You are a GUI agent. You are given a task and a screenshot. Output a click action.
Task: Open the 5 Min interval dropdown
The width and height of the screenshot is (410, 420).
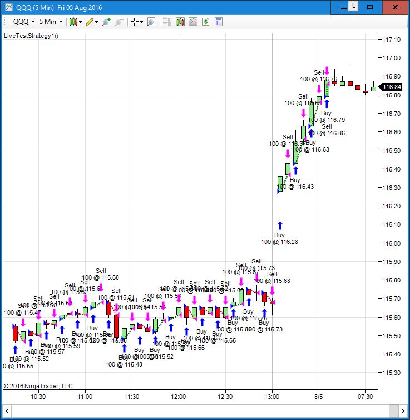pos(51,22)
